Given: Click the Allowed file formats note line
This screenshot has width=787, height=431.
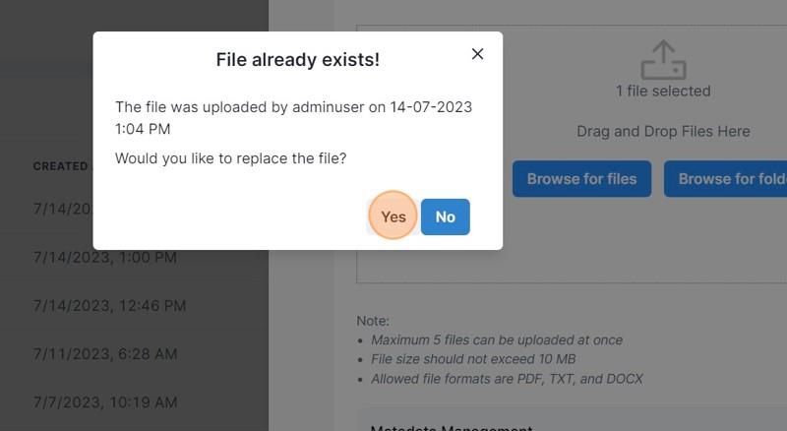Looking at the screenshot, I should pyautogui.click(x=507, y=379).
